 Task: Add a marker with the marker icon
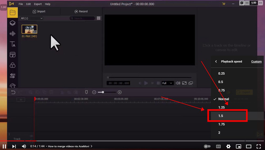pos(86,92)
